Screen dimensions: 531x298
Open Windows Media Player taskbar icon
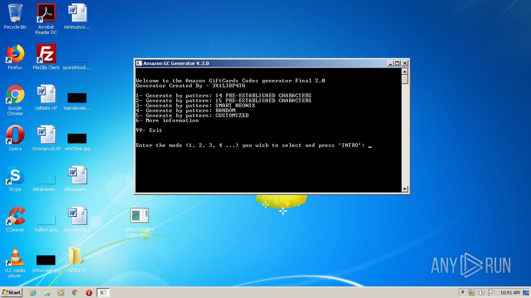pos(61,293)
